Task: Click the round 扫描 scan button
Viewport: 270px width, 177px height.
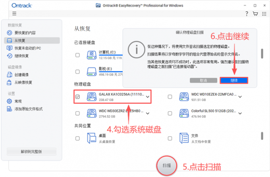Action: (x=167, y=166)
